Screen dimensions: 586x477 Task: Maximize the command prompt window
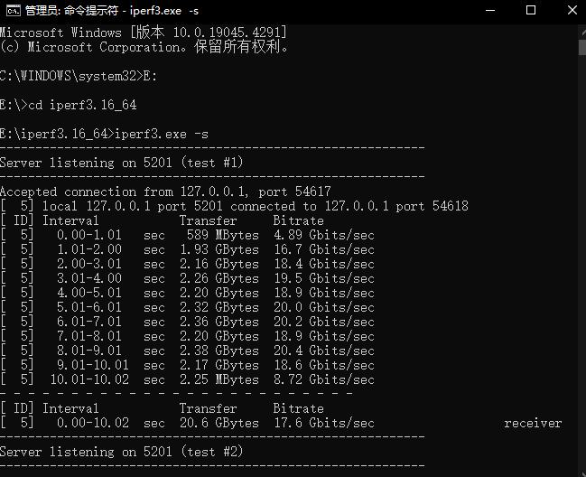point(531,11)
